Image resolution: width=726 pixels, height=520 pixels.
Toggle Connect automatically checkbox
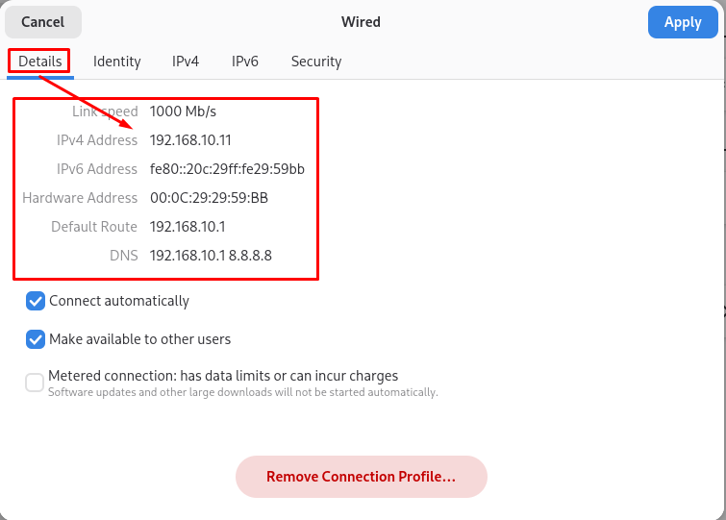point(36,301)
